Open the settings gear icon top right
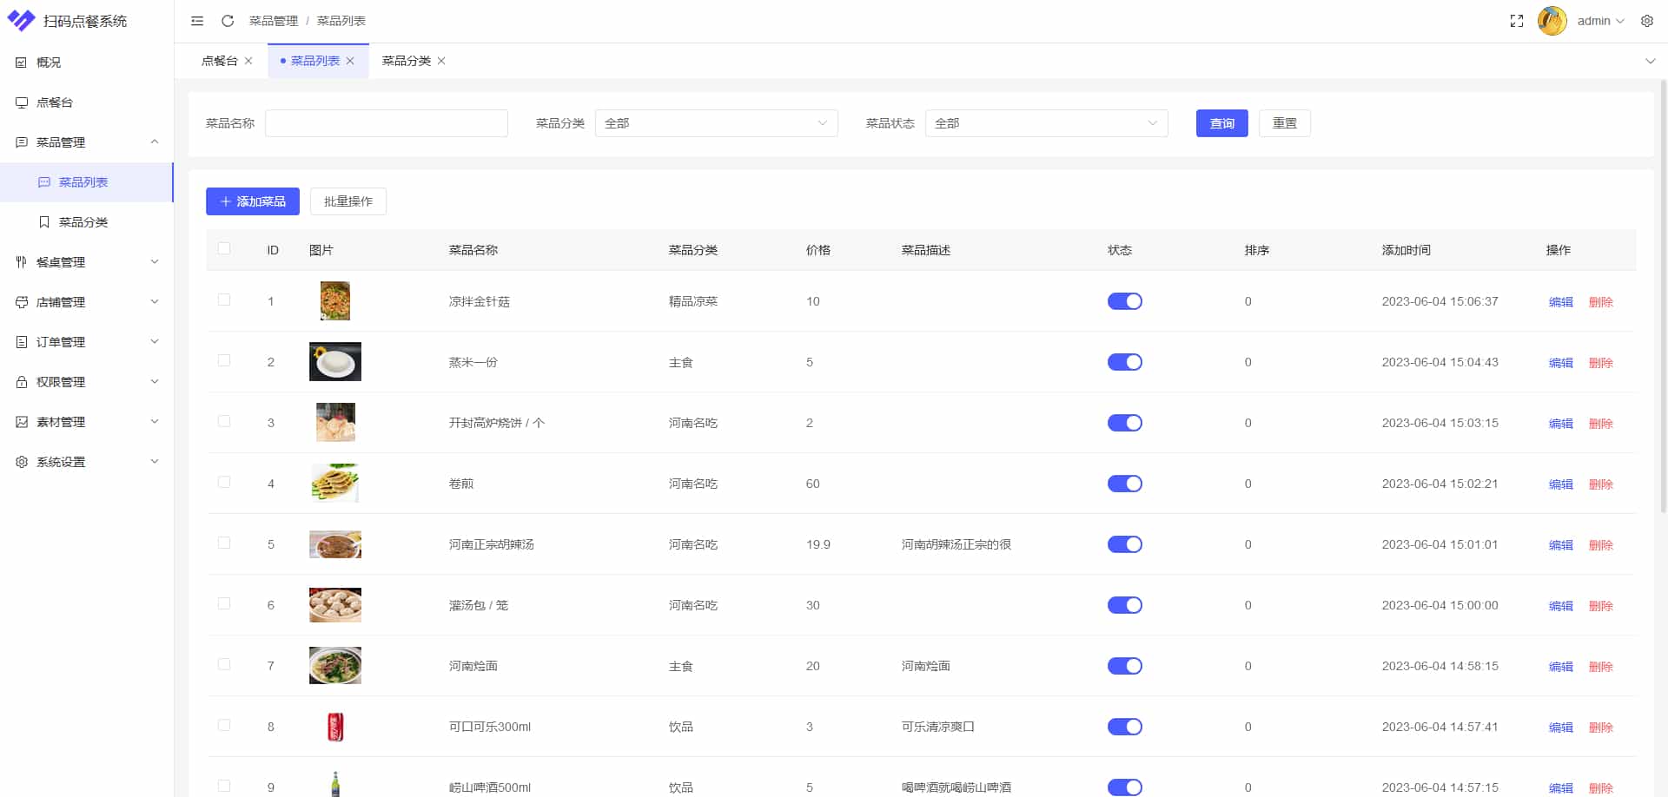 [1647, 20]
